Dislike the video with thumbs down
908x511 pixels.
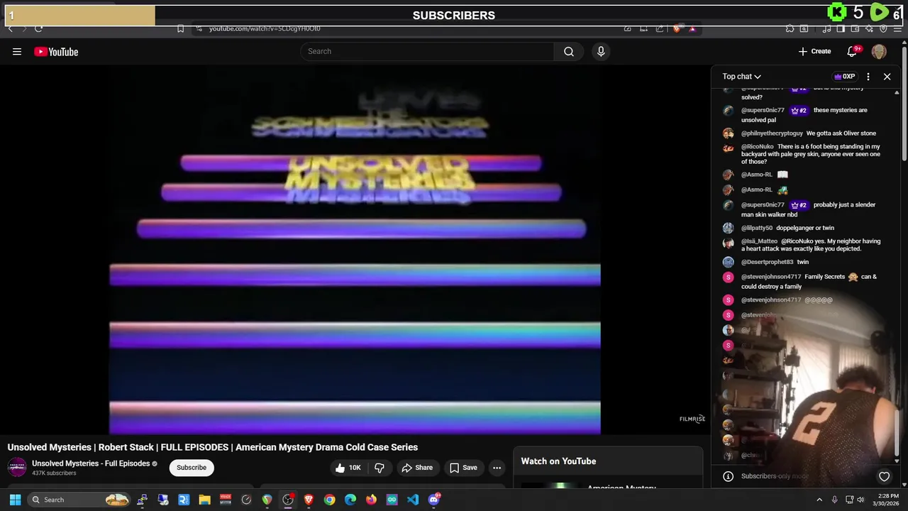point(380,468)
